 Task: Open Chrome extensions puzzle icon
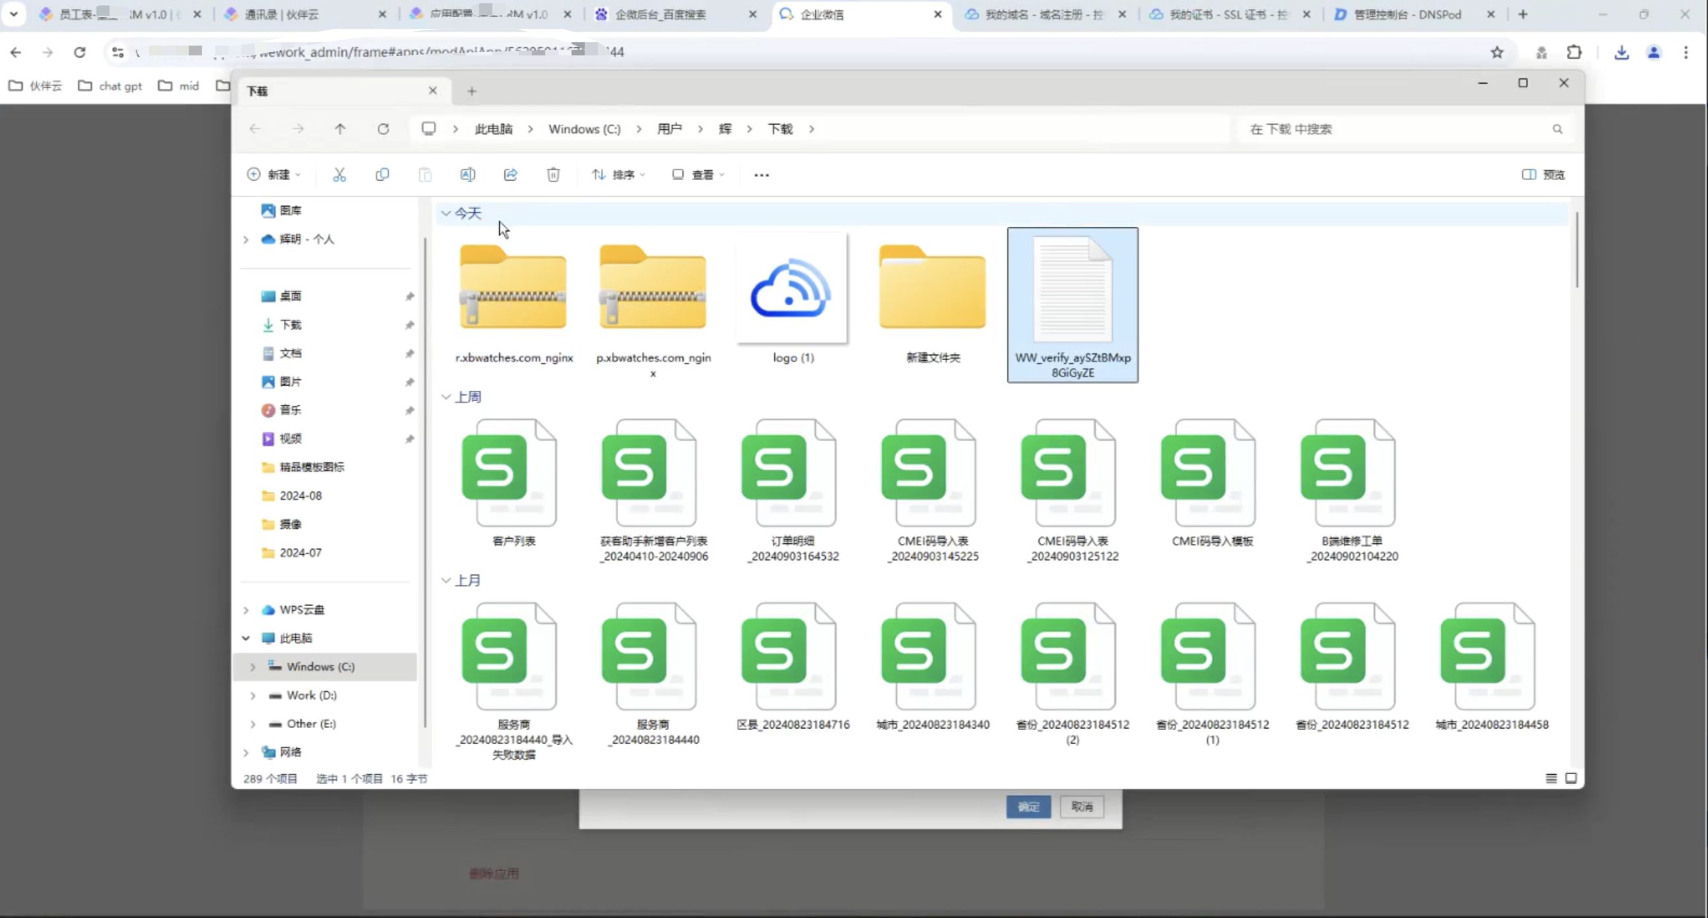[1574, 52]
